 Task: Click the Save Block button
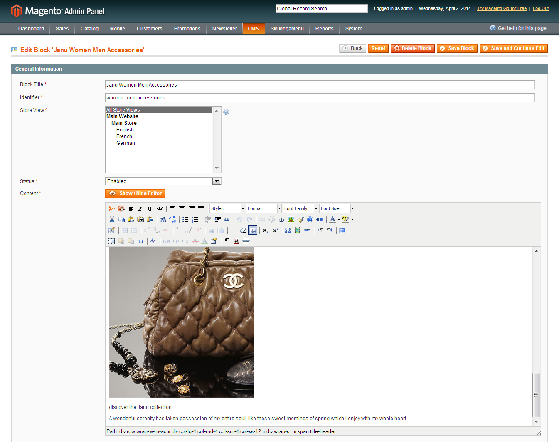coord(457,48)
